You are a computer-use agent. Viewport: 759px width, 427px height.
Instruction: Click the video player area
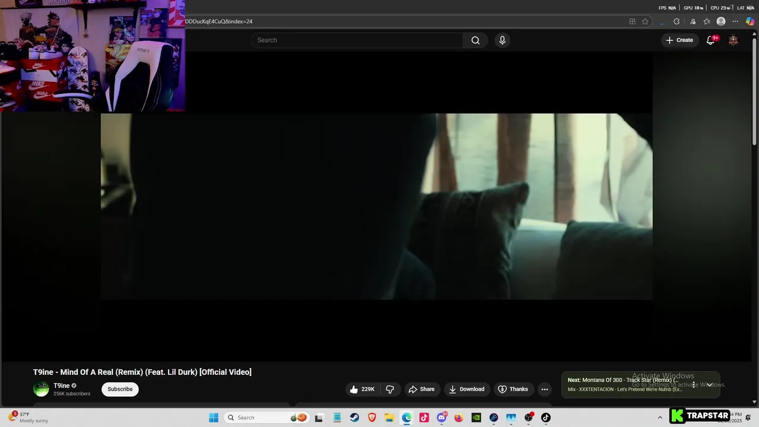pos(377,206)
